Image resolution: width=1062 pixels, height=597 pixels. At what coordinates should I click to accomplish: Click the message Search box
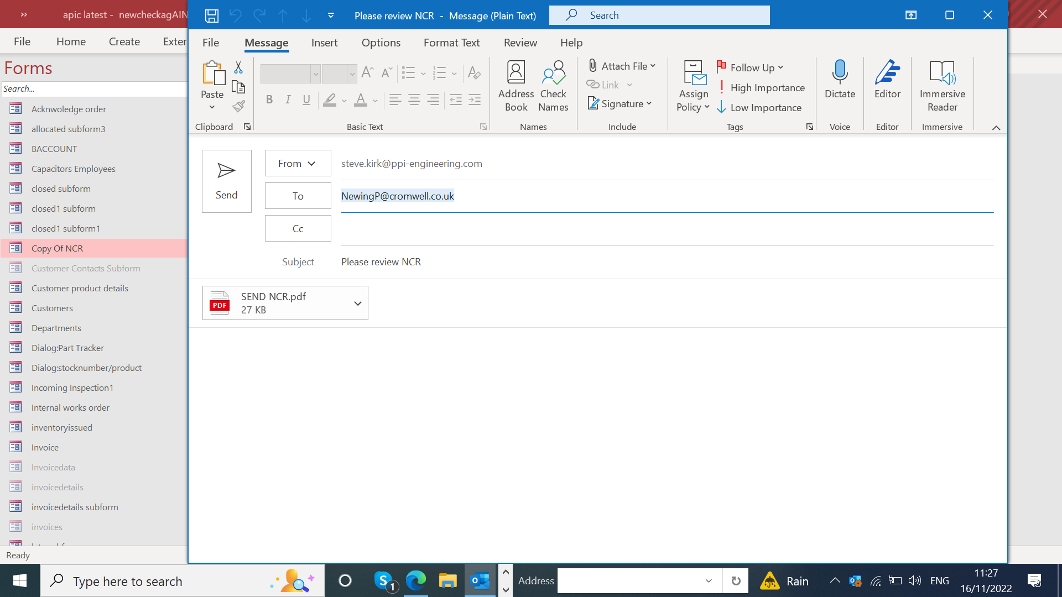pos(659,15)
